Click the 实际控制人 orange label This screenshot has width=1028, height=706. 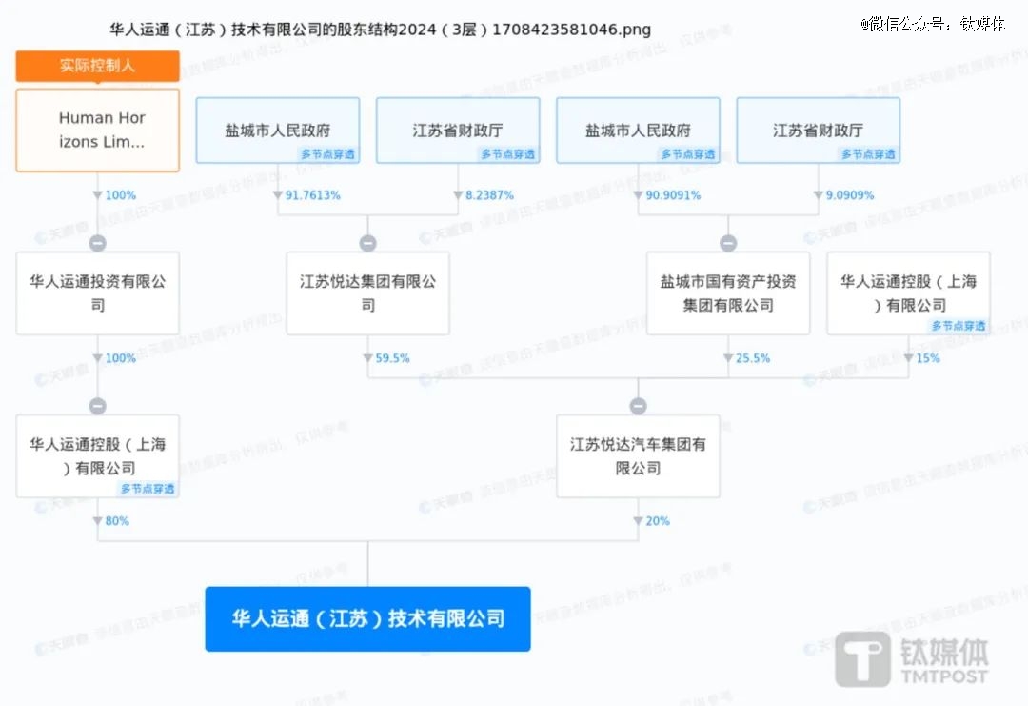98,66
